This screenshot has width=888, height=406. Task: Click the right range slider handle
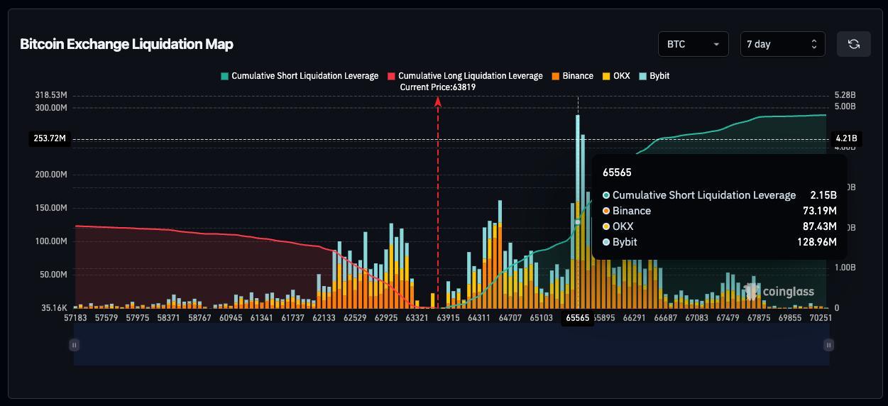pyautogui.click(x=828, y=345)
